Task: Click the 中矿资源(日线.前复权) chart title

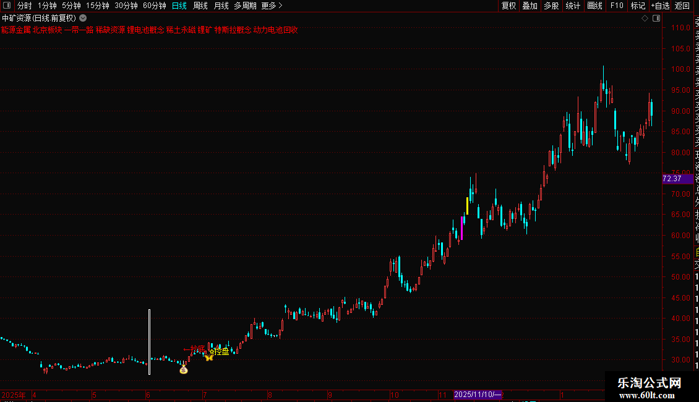Action: coord(39,19)
